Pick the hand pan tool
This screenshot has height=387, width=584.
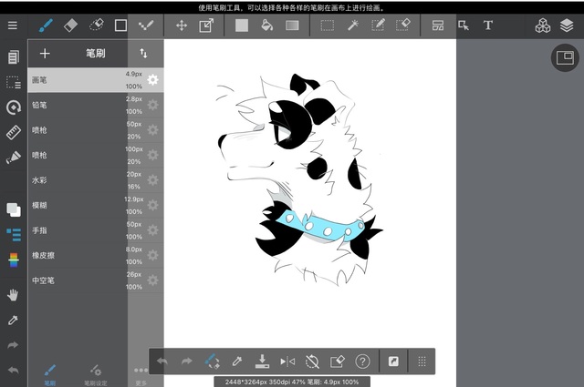click(x=13, y=294)
